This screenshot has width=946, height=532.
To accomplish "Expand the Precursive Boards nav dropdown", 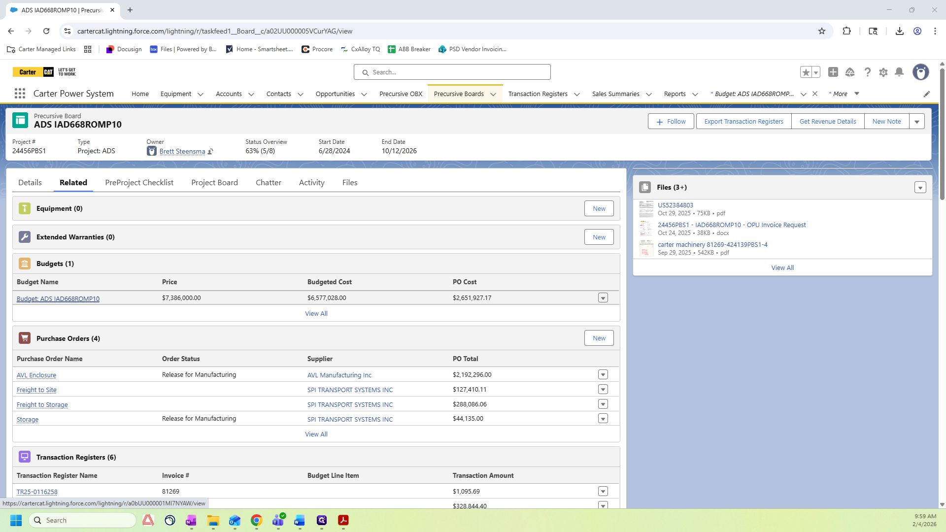I will click(493, 94).
